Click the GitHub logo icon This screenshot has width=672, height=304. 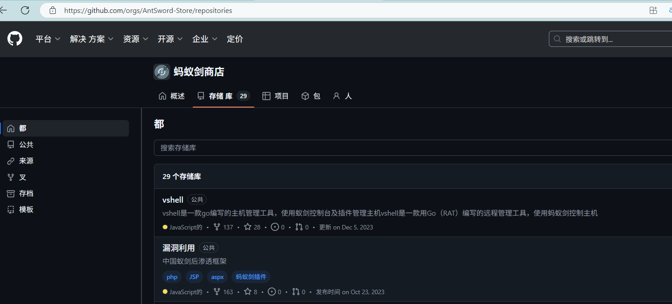tap(15, 39)
